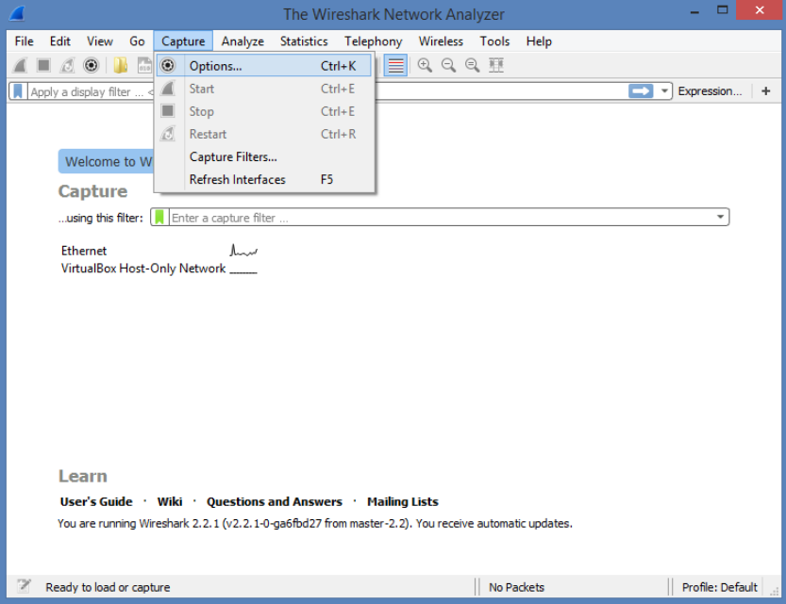Apply the display filter with the blue arrow
Image resolution: width=786 pixels, height=604 pixels.
(641, 91)
